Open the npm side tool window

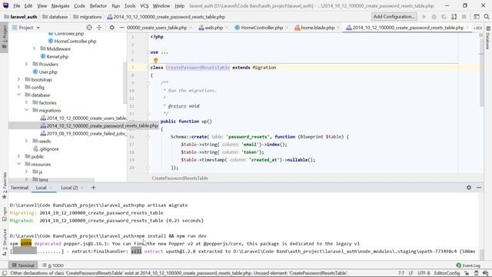coord(5,214)
